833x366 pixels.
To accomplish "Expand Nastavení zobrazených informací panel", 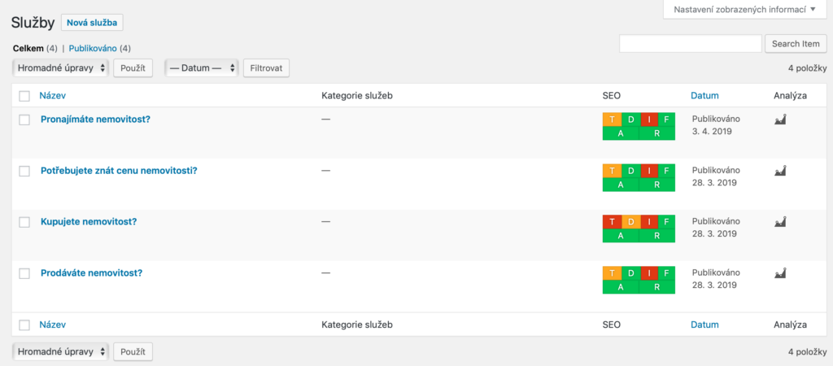I will pyautogui.click(x=744, y=10).
